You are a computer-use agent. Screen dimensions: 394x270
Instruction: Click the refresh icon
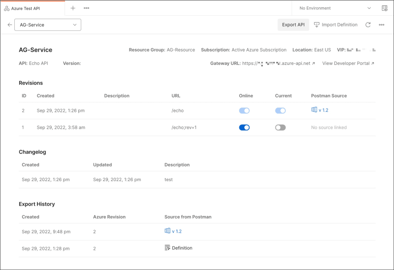tap(368, 25)
